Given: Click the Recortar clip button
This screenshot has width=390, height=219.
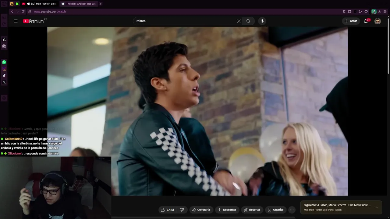Looking at the screenshot, I should (252, 210).
